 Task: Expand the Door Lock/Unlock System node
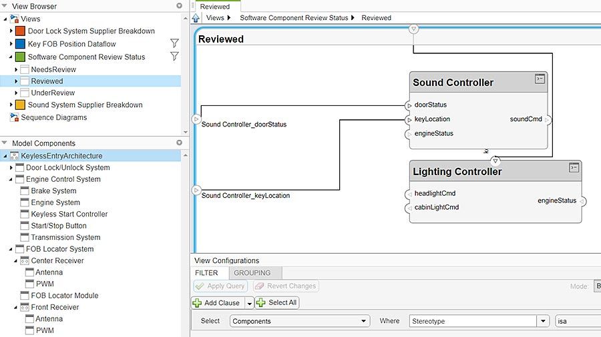pos(11,168)
